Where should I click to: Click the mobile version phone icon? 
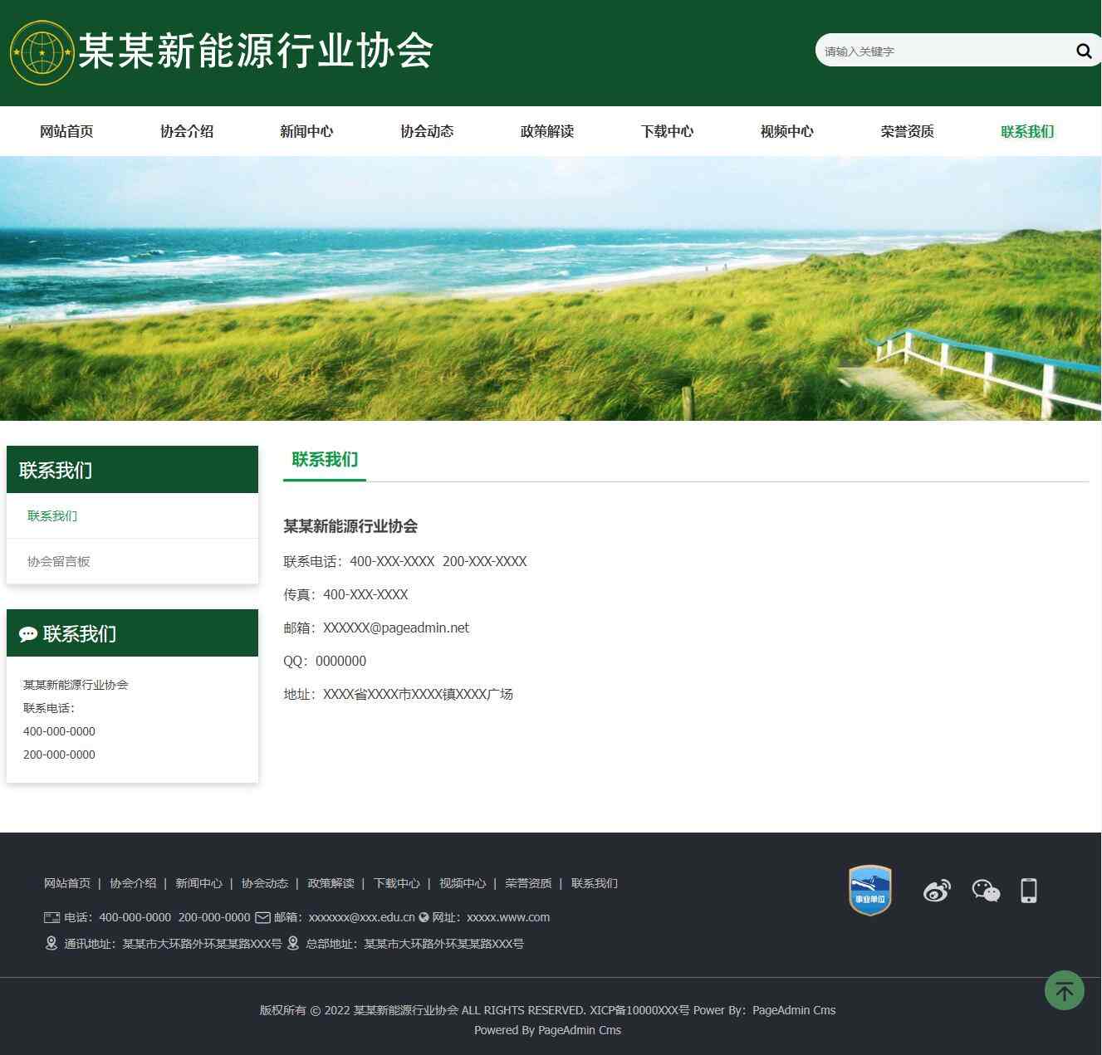click(1028, 890)
